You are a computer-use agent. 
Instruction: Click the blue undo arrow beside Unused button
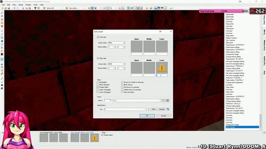coord(168,109)
